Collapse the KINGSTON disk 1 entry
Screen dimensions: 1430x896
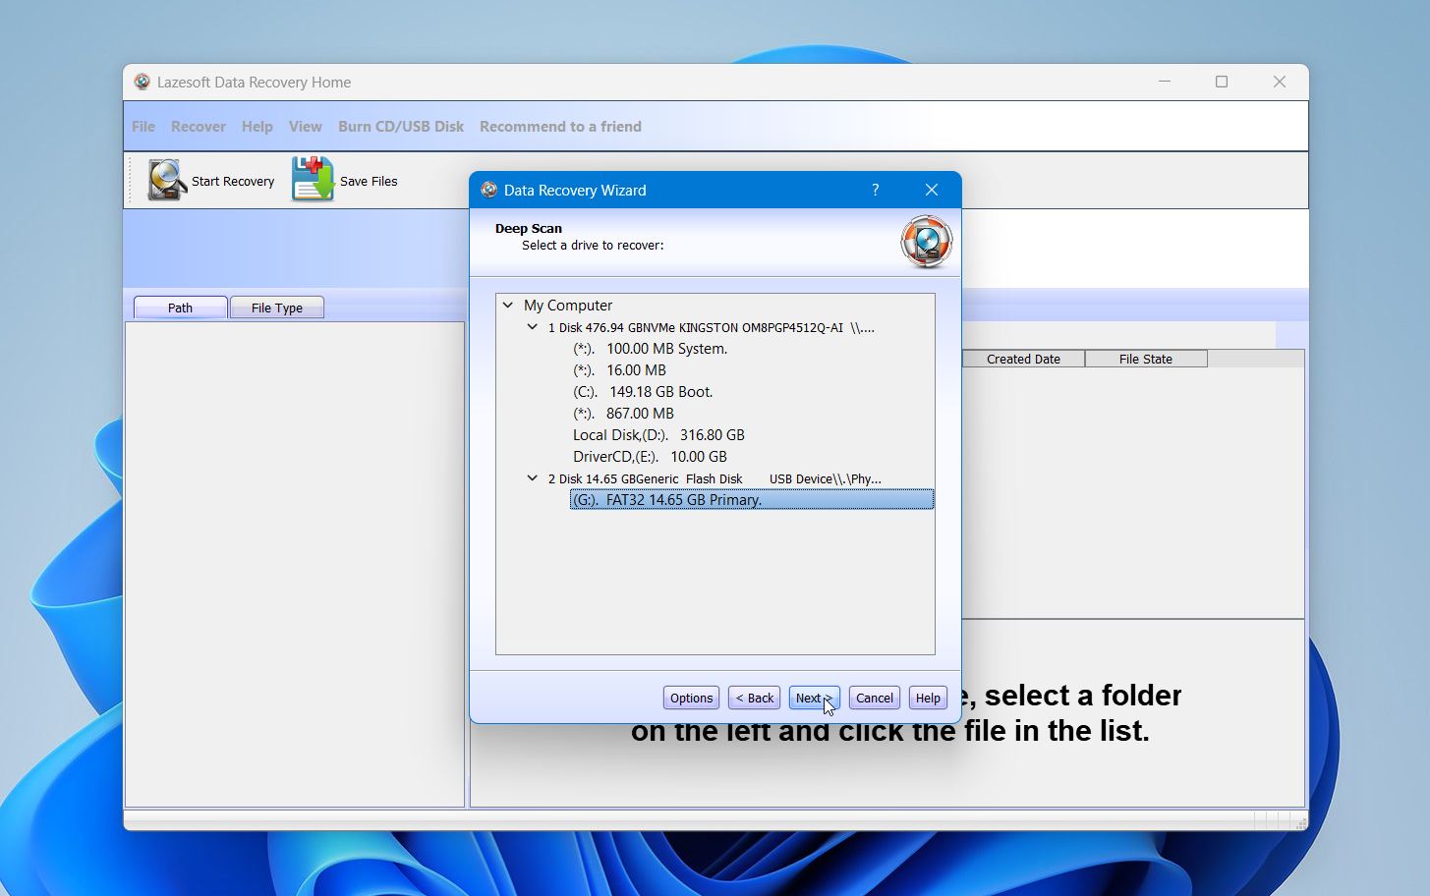pyautogui.click(x=532, y=326)
